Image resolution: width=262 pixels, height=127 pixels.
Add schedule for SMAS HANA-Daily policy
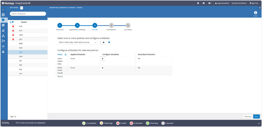click(102, 59)
